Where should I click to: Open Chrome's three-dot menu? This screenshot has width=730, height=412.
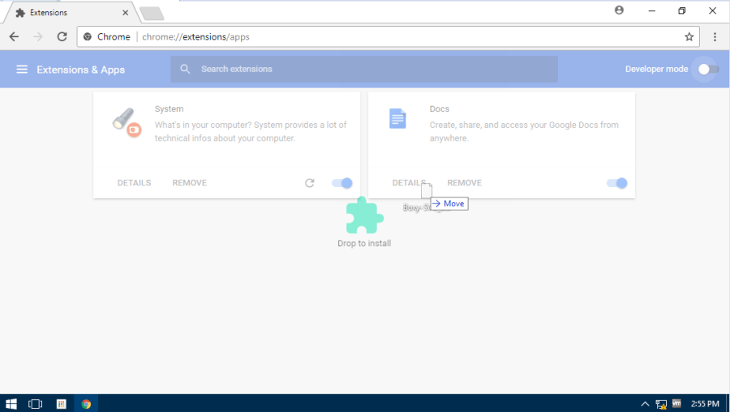point(715,36)
